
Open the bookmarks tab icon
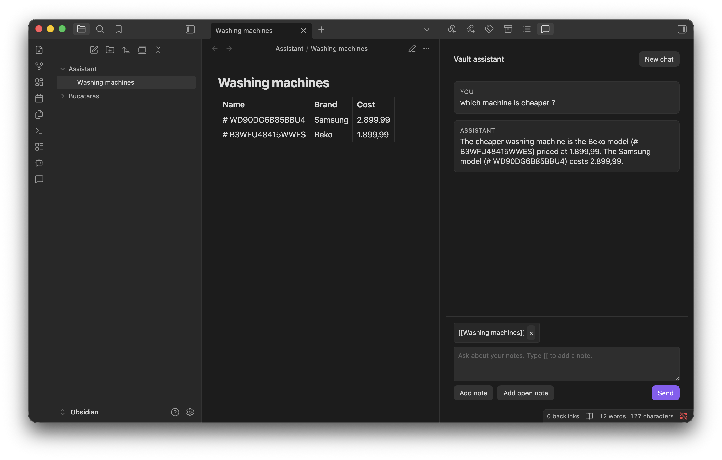pyautogui.click(x=118, y=29)
